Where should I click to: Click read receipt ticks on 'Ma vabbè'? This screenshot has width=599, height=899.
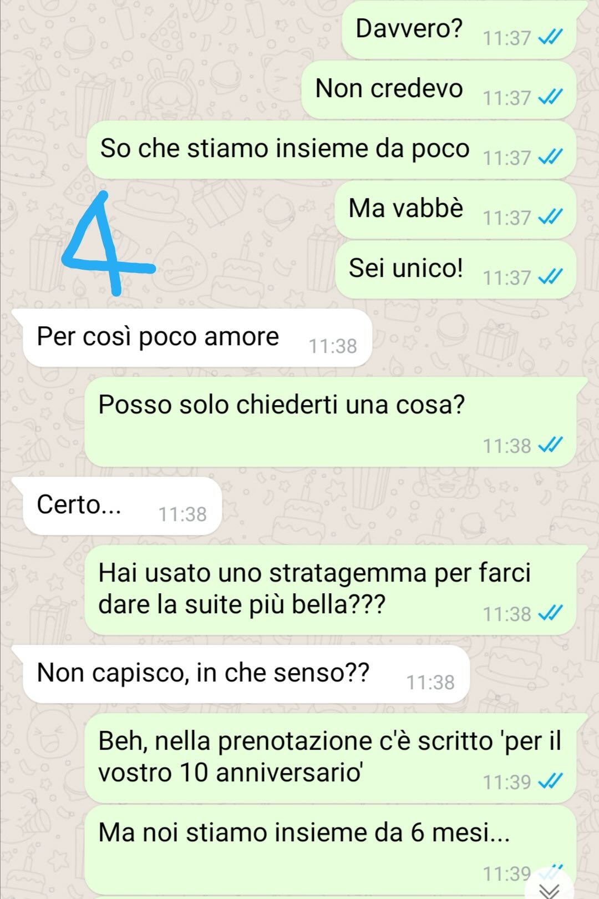click(551, 217)
